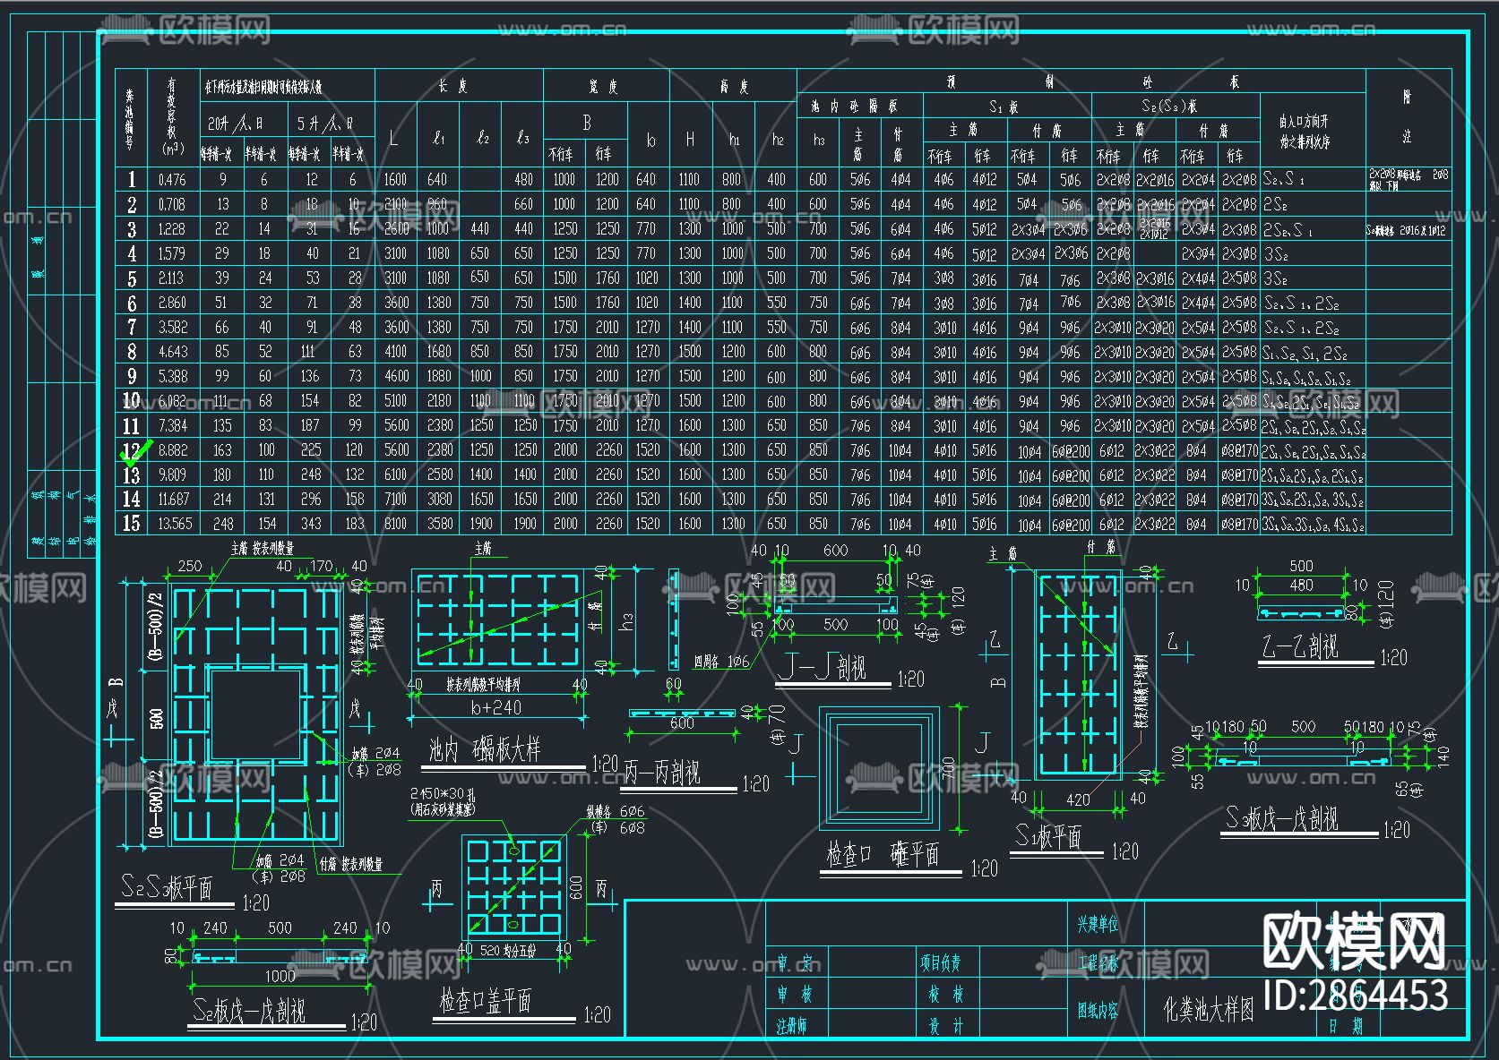The width and height of the screenshot is (1499, 1060).
Task: Click the volume cell '11.687'
Action: coord(174,500)
